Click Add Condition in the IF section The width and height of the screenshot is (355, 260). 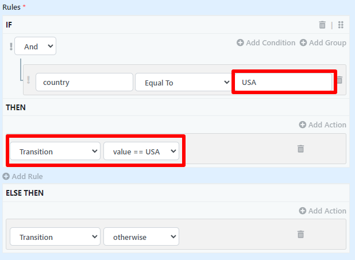[266, 43]
